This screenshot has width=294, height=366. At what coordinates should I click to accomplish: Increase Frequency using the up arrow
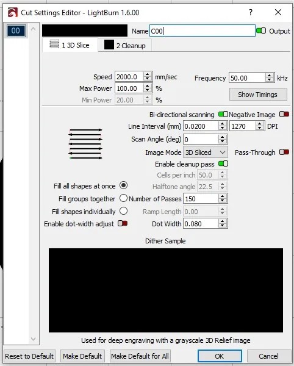(270, 76)
